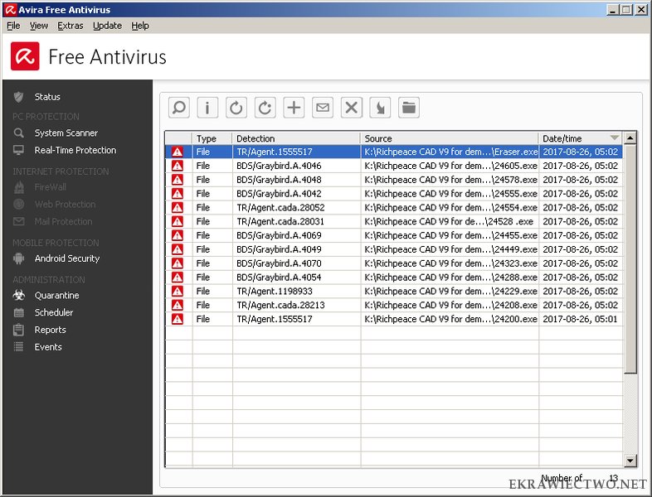Open the Extras menu

coord(71,26)
